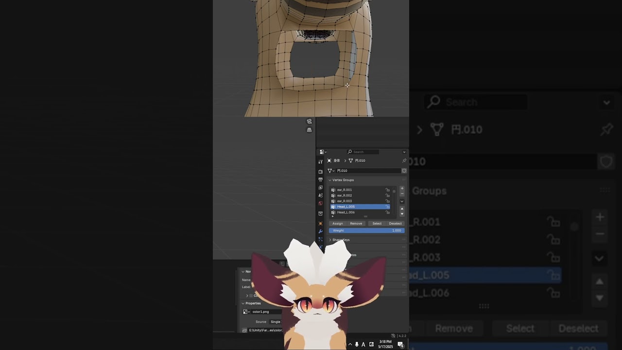Select Head_L.005 vertex group
The height and width of the screenshot is (350, 622).
tap(359, 207)
